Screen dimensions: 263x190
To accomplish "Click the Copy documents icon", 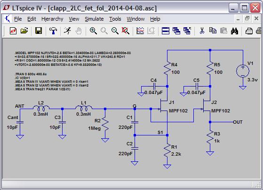I will pyautogui.click(x=213, y=31).
